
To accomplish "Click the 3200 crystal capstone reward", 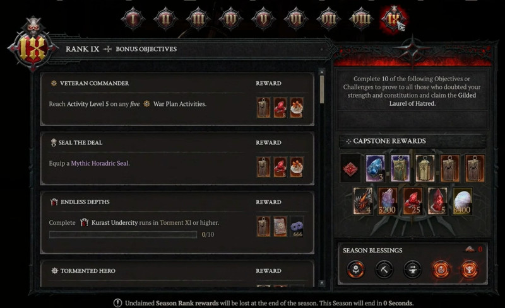I will click(388, 202).
